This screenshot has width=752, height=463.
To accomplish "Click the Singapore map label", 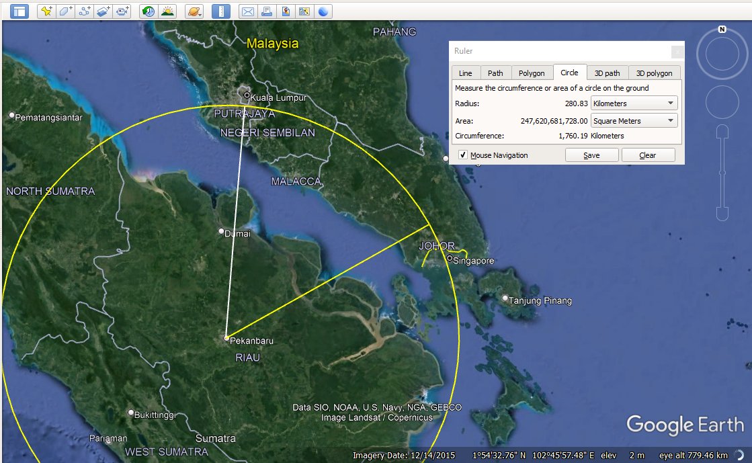I will point(473,261).
